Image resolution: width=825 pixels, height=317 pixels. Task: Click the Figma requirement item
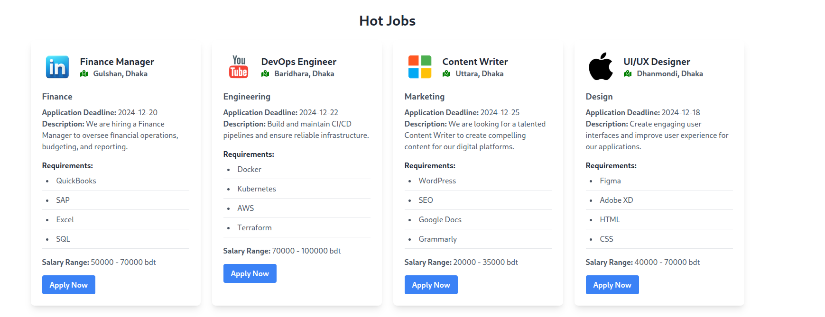pos(610,181)
